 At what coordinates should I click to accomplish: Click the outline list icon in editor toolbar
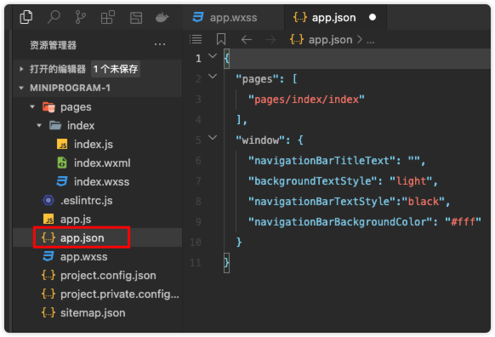[x=196, y=39]
